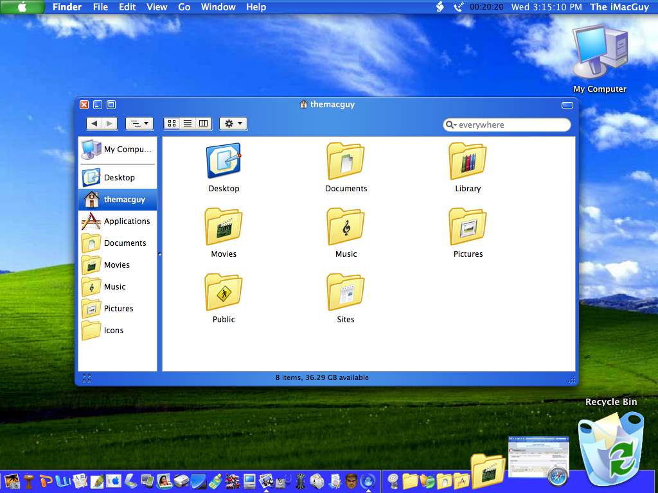Open the Action gear dropdown menu
Screen dimensions: 658x493
point(233,123)
